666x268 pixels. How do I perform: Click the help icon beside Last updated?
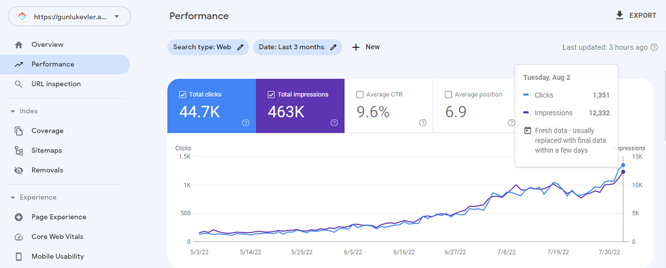[654, 47]
